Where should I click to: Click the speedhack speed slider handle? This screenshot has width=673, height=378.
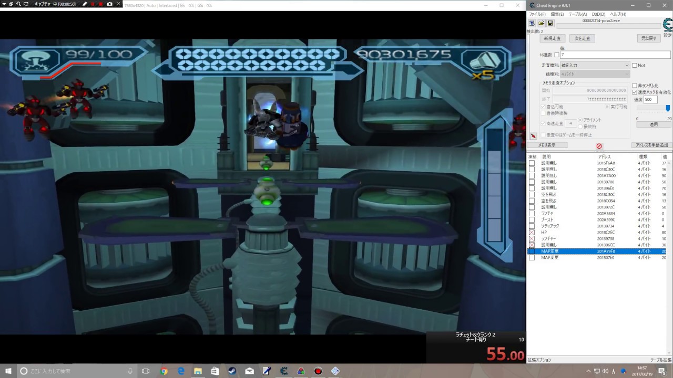668,108
